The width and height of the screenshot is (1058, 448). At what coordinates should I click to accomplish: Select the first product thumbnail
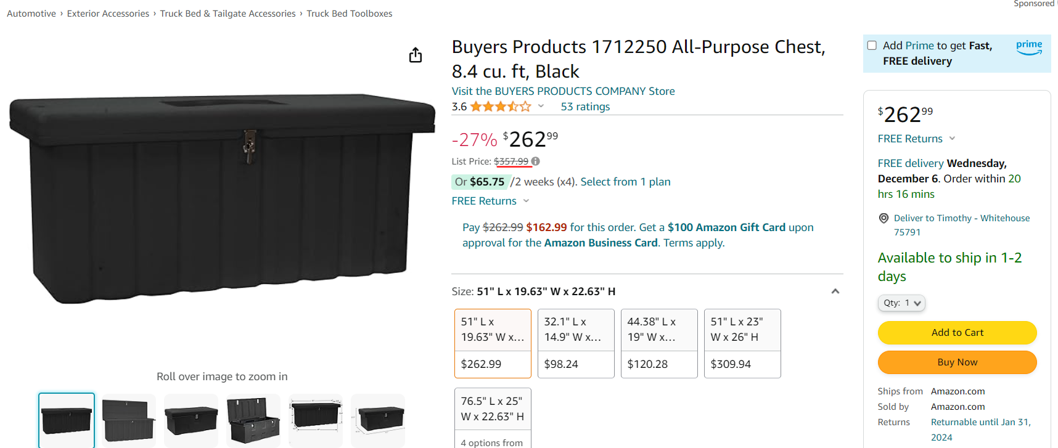coord(67,420)
